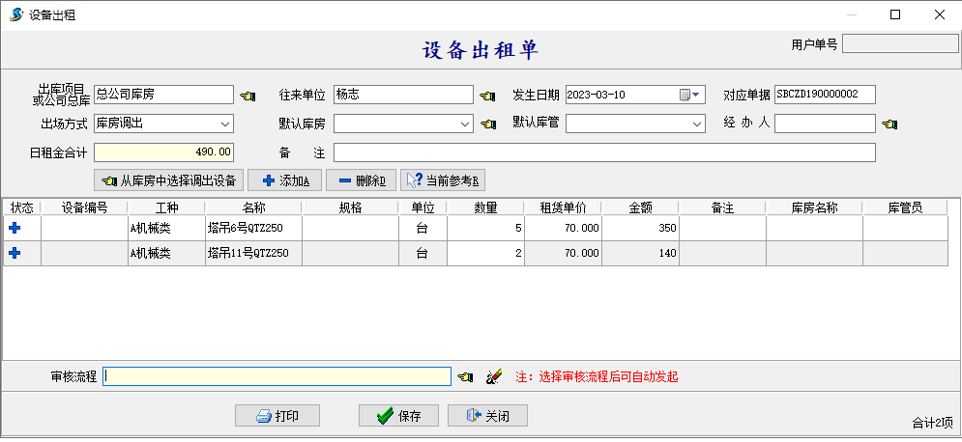Expand the 默认库管 combo box
Screen dimensions: 962x442
pyautogui.click(x=697, y=124)
